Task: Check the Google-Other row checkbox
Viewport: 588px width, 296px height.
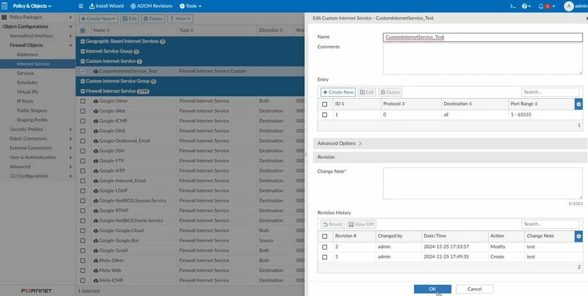Action: 82,101
